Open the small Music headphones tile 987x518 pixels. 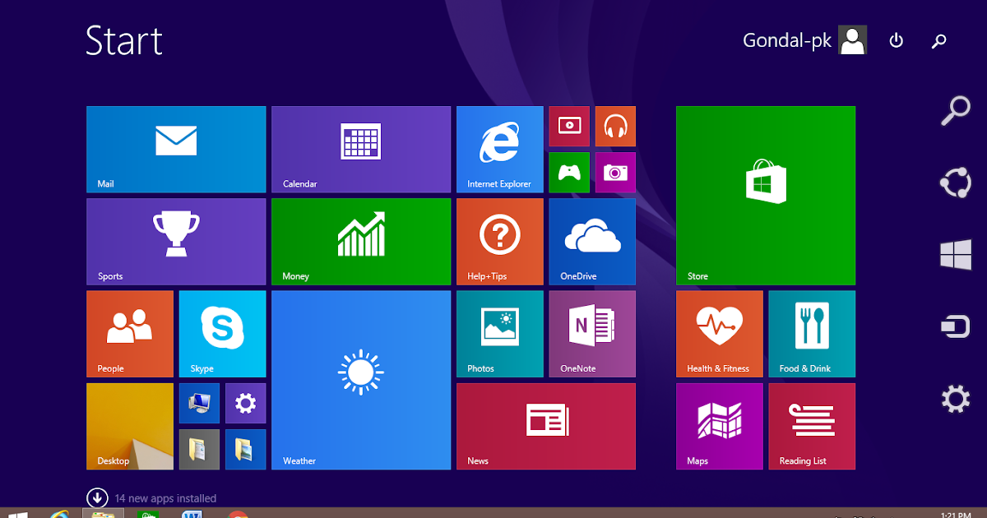tap(615, 126)
